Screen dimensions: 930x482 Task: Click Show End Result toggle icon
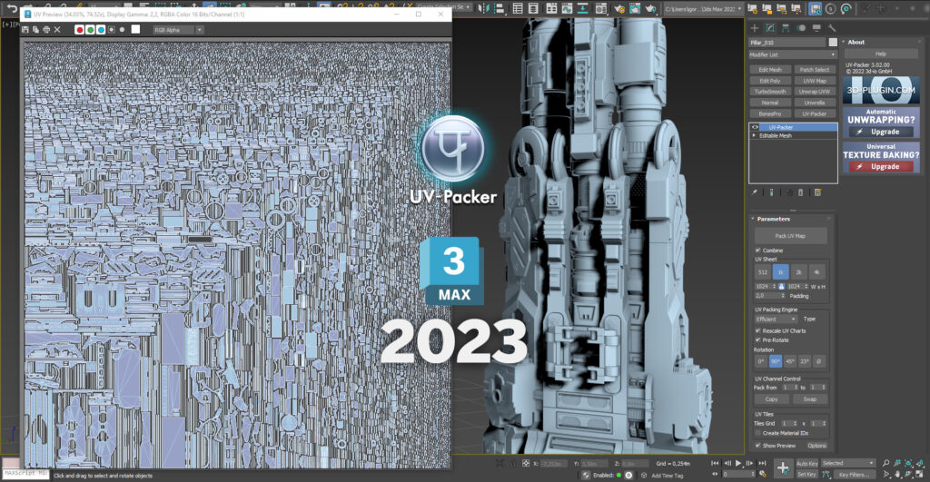click(771, 192)
